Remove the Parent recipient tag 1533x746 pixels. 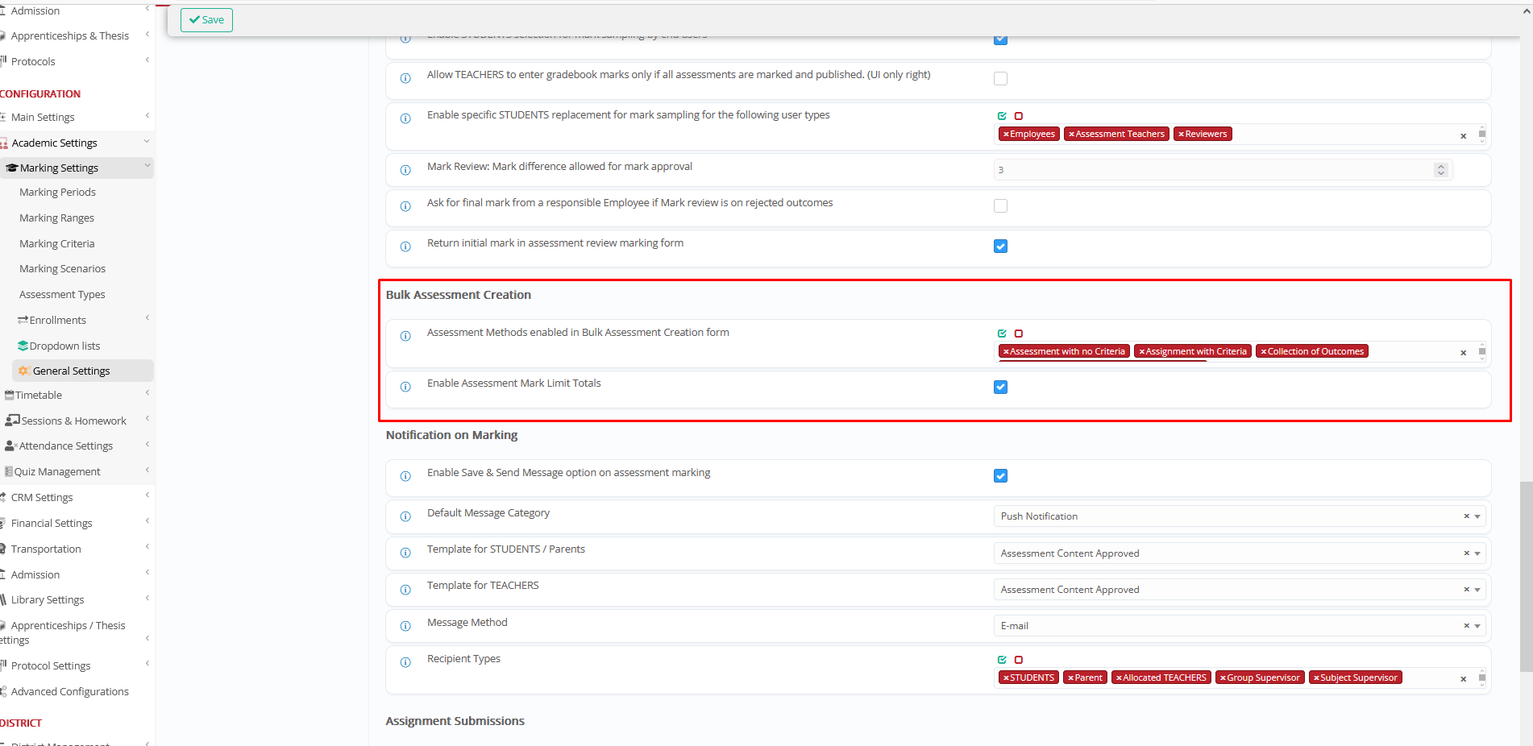tap(1070, 678)
